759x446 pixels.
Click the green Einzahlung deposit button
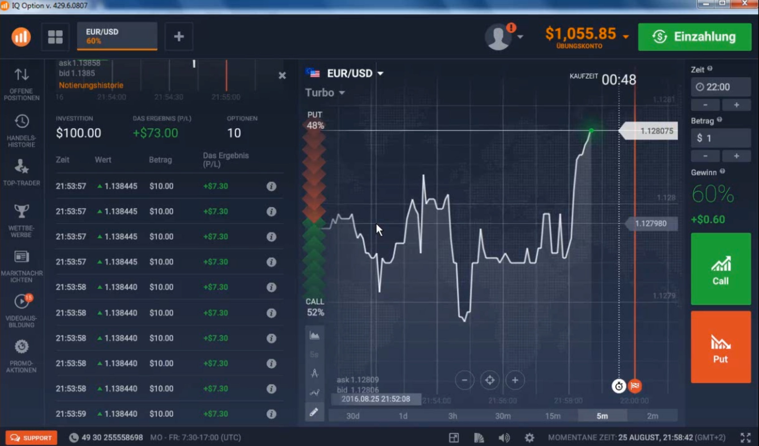(694, 37)
